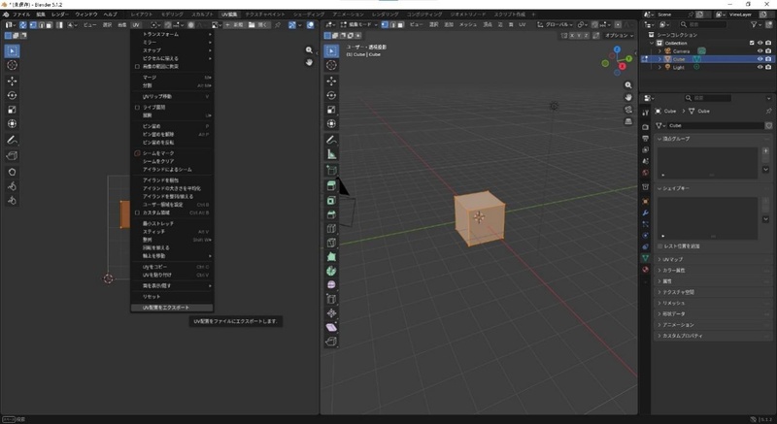Switch to the シェーディング workspace tab

(308, 15)
